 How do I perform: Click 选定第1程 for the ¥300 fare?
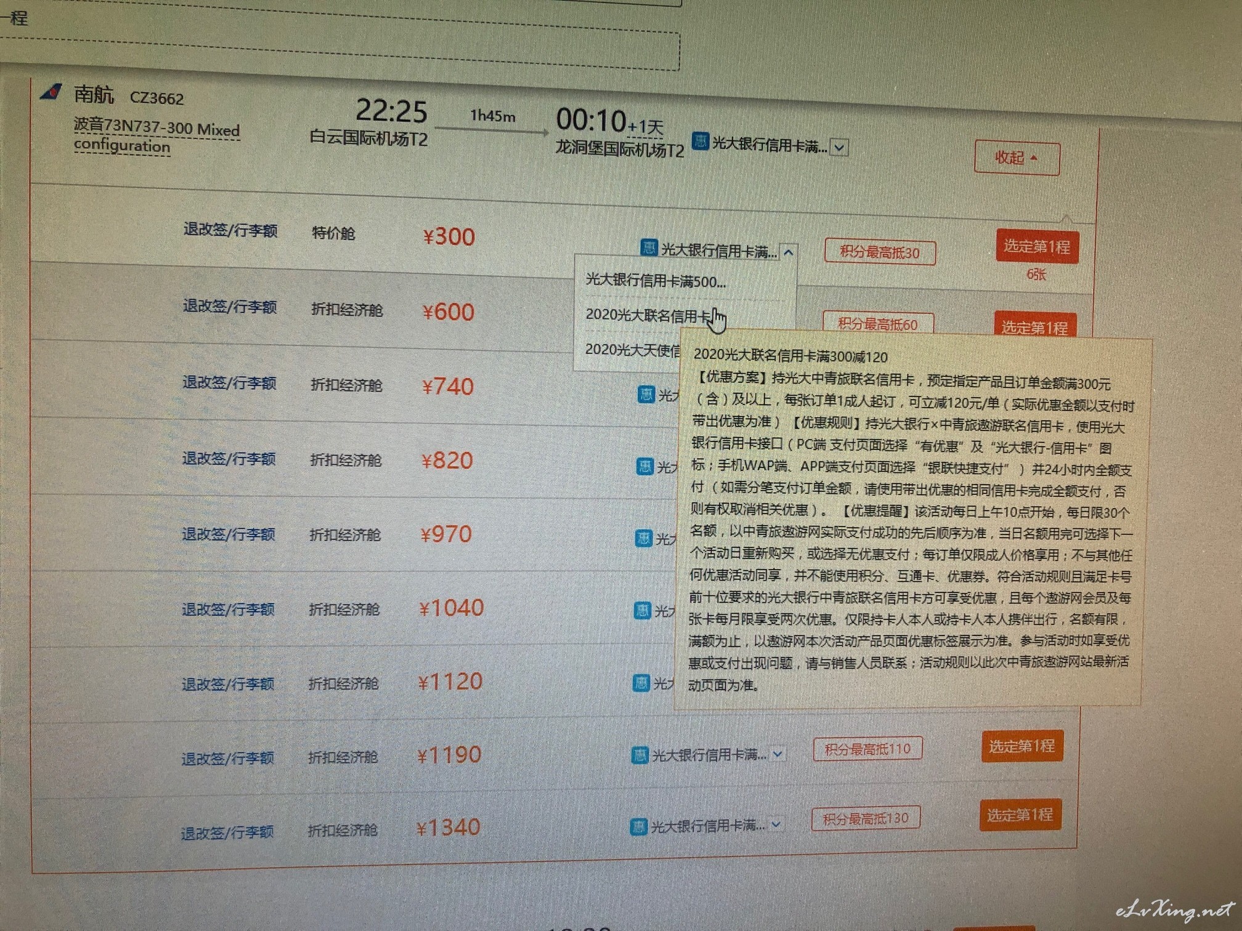(x=1037, y=247)
